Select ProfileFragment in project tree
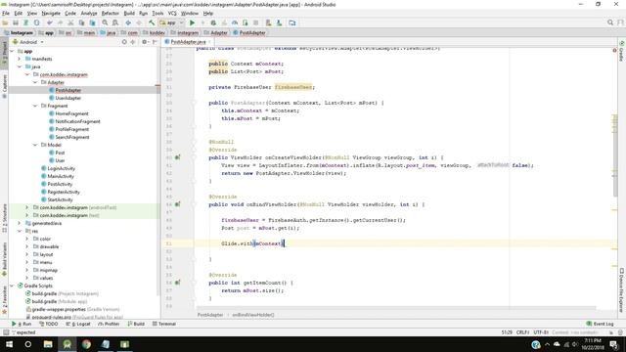Screen dimensions: 626x352 pos(71,129)
